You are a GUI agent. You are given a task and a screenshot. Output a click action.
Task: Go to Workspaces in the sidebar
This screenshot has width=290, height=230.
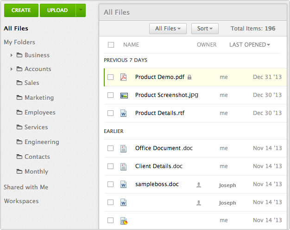[x=21, y=201]
